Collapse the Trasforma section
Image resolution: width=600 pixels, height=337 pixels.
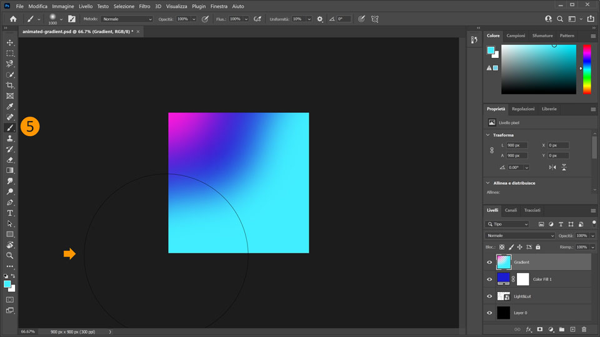[488, 135]
